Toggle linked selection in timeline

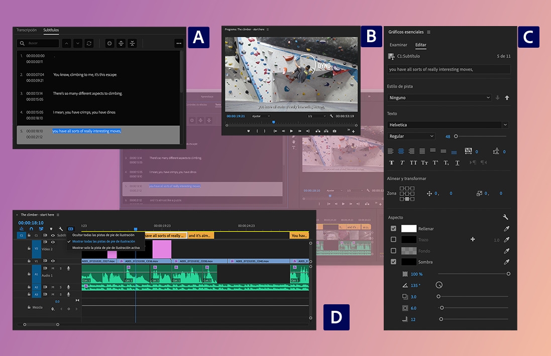tap(41, 229)
